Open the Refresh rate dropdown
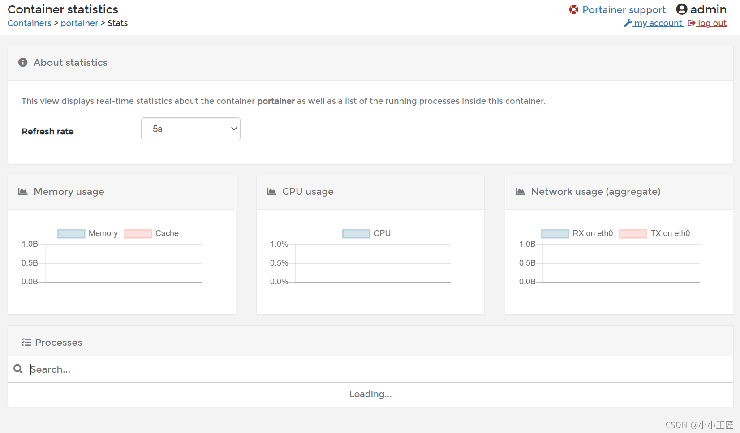Viewport: 740px width, 433px height. pyautogui.click(x=191, y=129)
